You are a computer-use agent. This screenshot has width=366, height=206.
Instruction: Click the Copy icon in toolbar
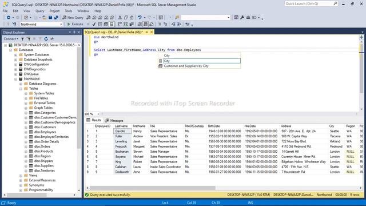[126, 18]
